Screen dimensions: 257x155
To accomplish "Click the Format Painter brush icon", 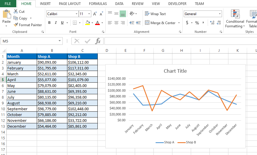I will coord(16,25).
